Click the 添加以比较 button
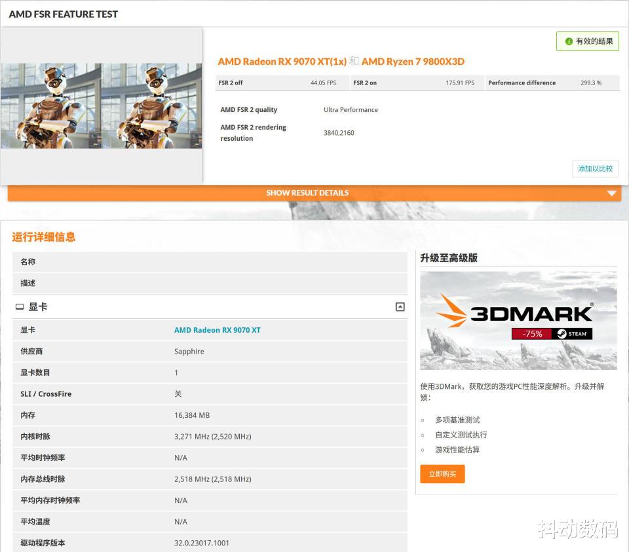The width and height of the screenshot is (629, 552). 595,168
